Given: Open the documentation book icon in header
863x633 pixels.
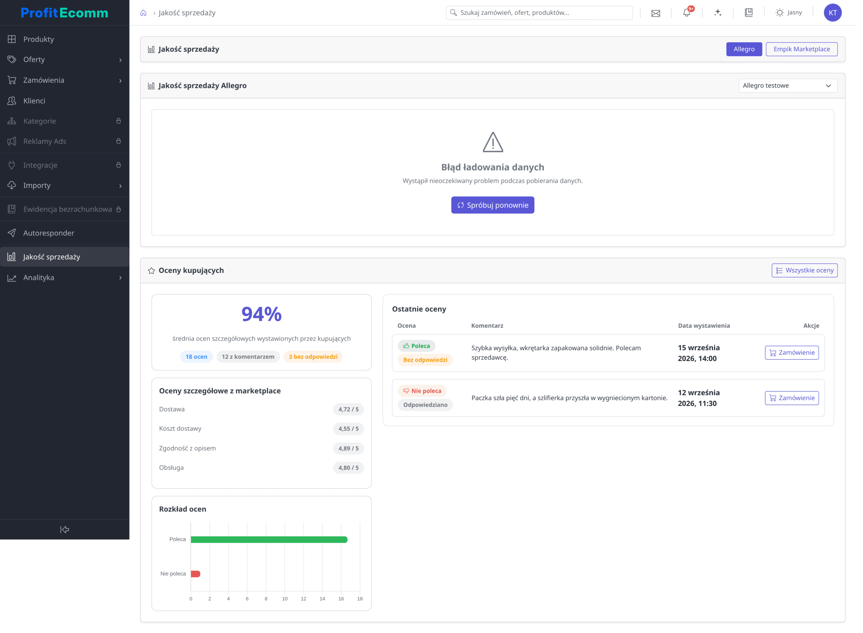Looking at the screenshot, I should point(748,12).
